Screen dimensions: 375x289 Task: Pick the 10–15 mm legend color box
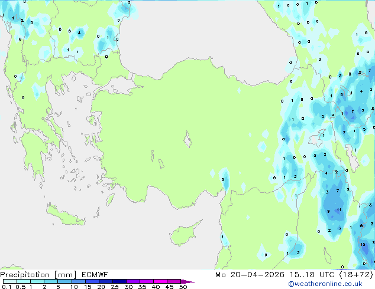pos(78,281)
